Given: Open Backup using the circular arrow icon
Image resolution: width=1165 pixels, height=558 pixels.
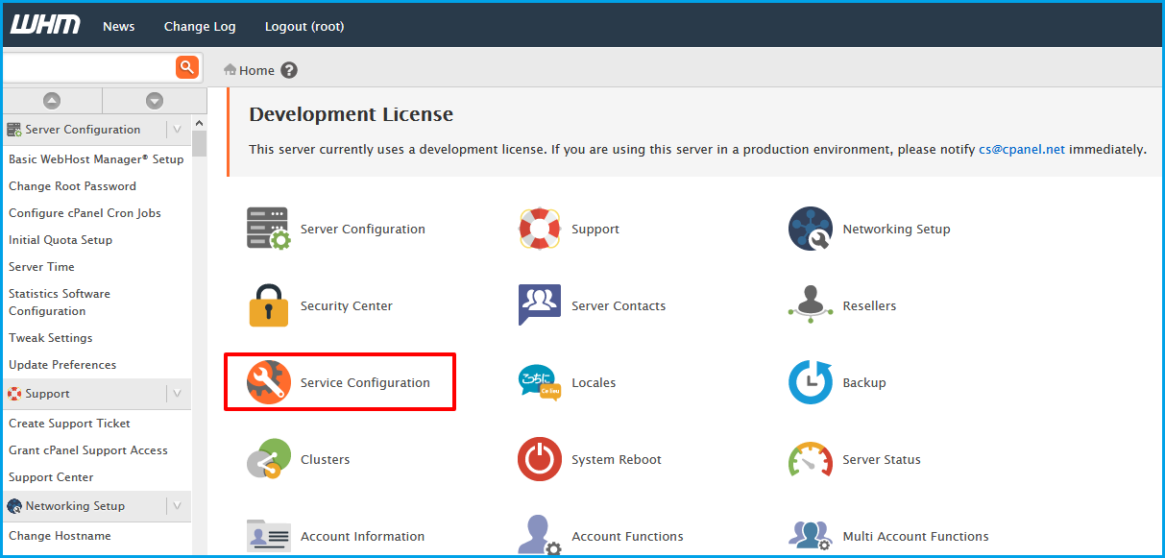Looking at the screenshot, I should point(810,381).
